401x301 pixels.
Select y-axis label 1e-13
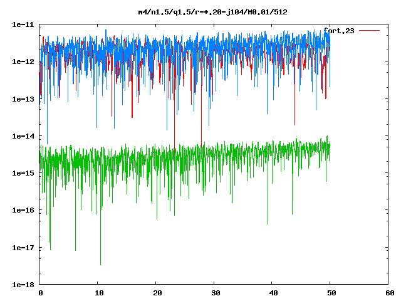(23, 99)
